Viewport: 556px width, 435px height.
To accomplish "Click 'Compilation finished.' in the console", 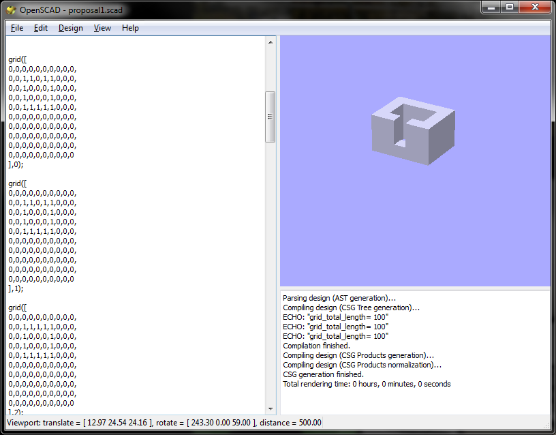I will point(316,346).
